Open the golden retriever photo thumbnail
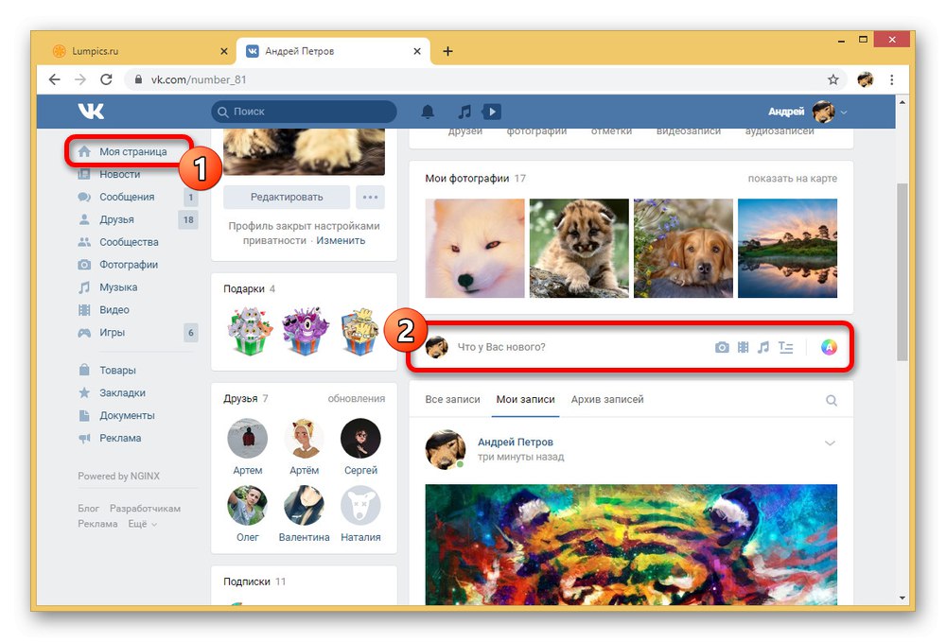The height and width of the screenshot is (642, 946). click(x=684, y=249)
